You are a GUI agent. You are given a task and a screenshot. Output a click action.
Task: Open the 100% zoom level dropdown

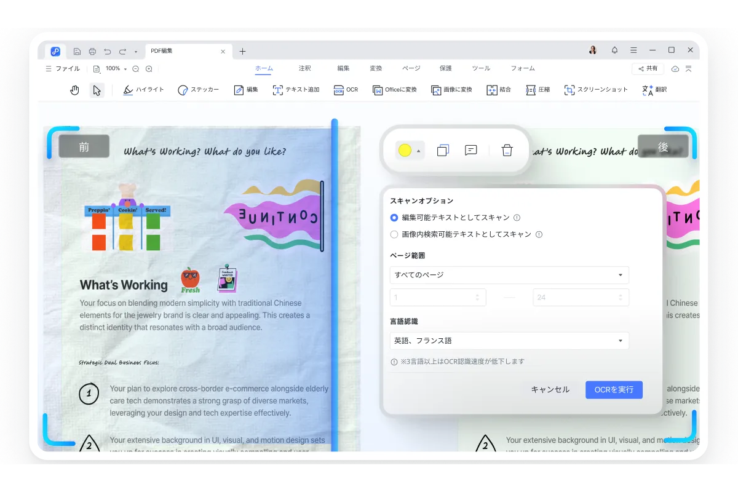point(116,69)
